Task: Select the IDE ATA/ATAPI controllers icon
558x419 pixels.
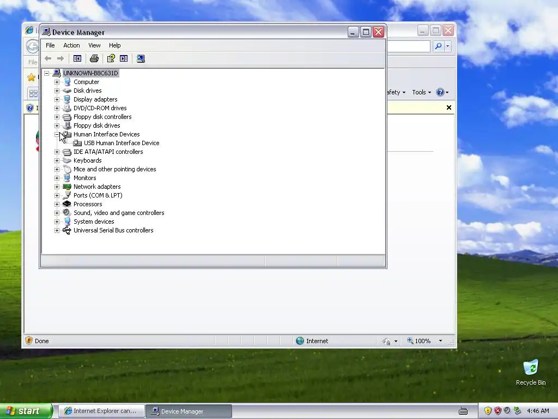Action: 67,152
